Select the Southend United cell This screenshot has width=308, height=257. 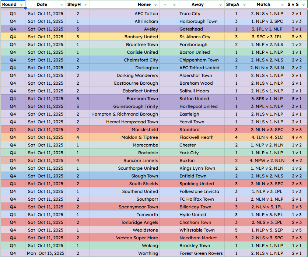[125, 191]
